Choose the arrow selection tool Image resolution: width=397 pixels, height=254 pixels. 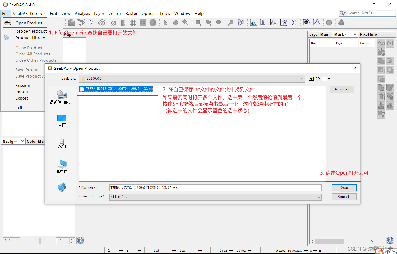click(165, 23)
